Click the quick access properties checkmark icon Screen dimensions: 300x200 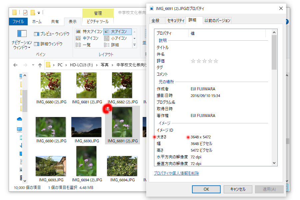pos(25,13)
